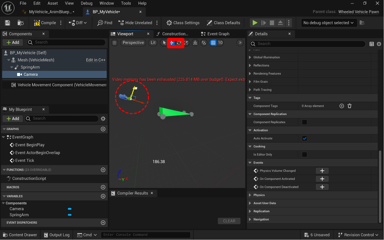Choose the Select objects cursor tool
Image resolution: width=384 pixels, height=240 pixels.
(164, 43)
